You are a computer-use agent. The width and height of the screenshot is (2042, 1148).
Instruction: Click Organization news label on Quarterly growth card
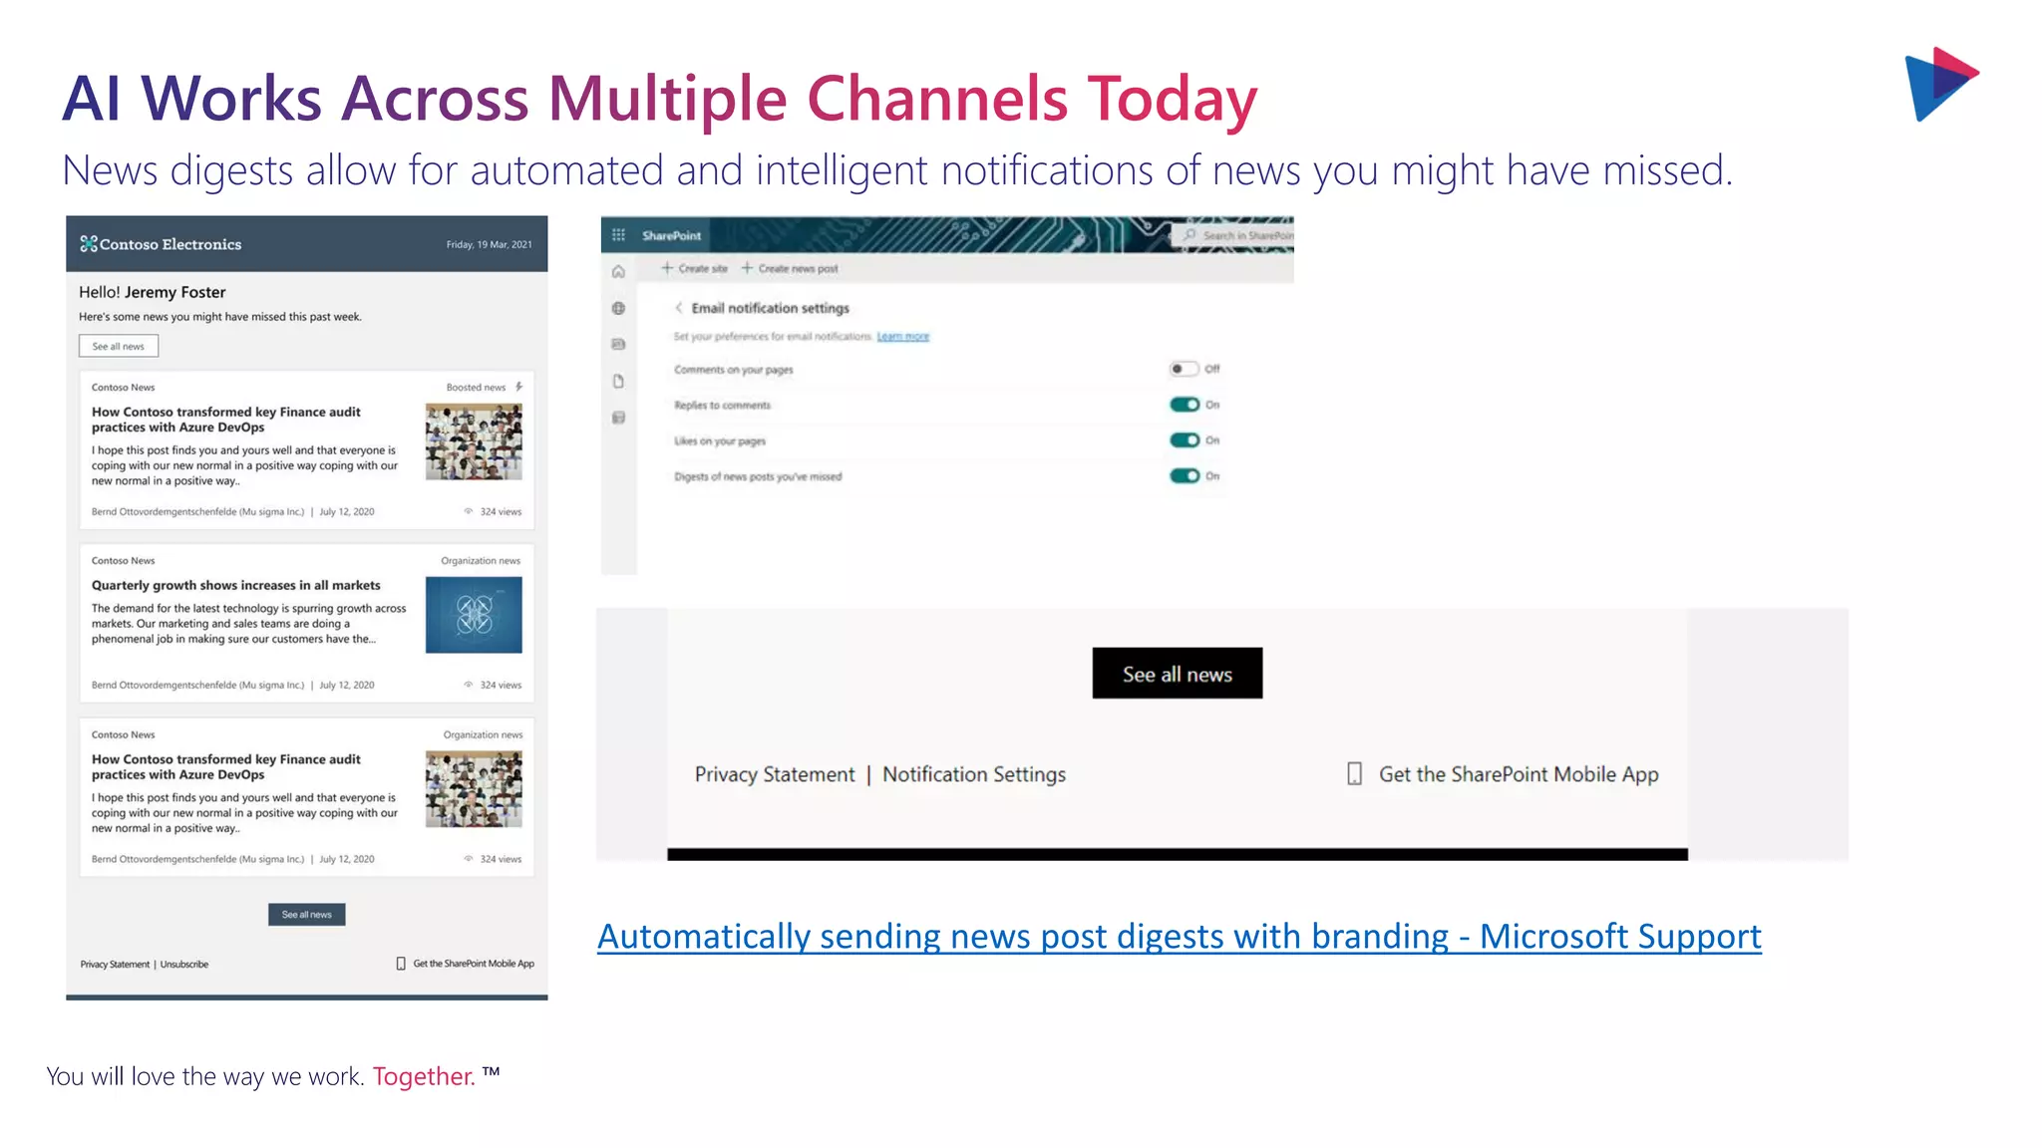(x=481, y=560)
